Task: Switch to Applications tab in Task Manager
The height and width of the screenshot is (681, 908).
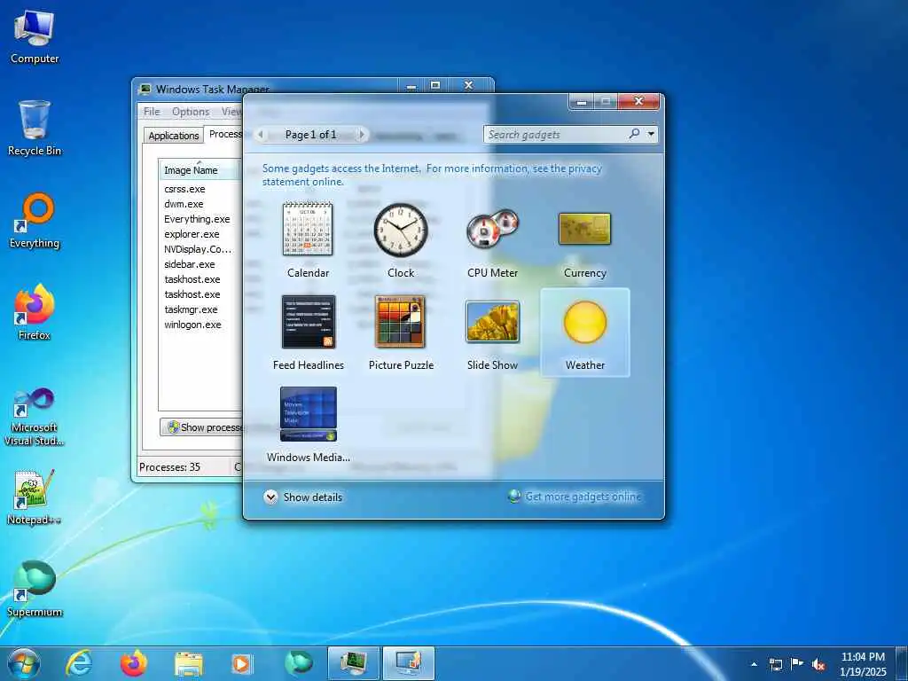Action: click(x=173, y=136)
